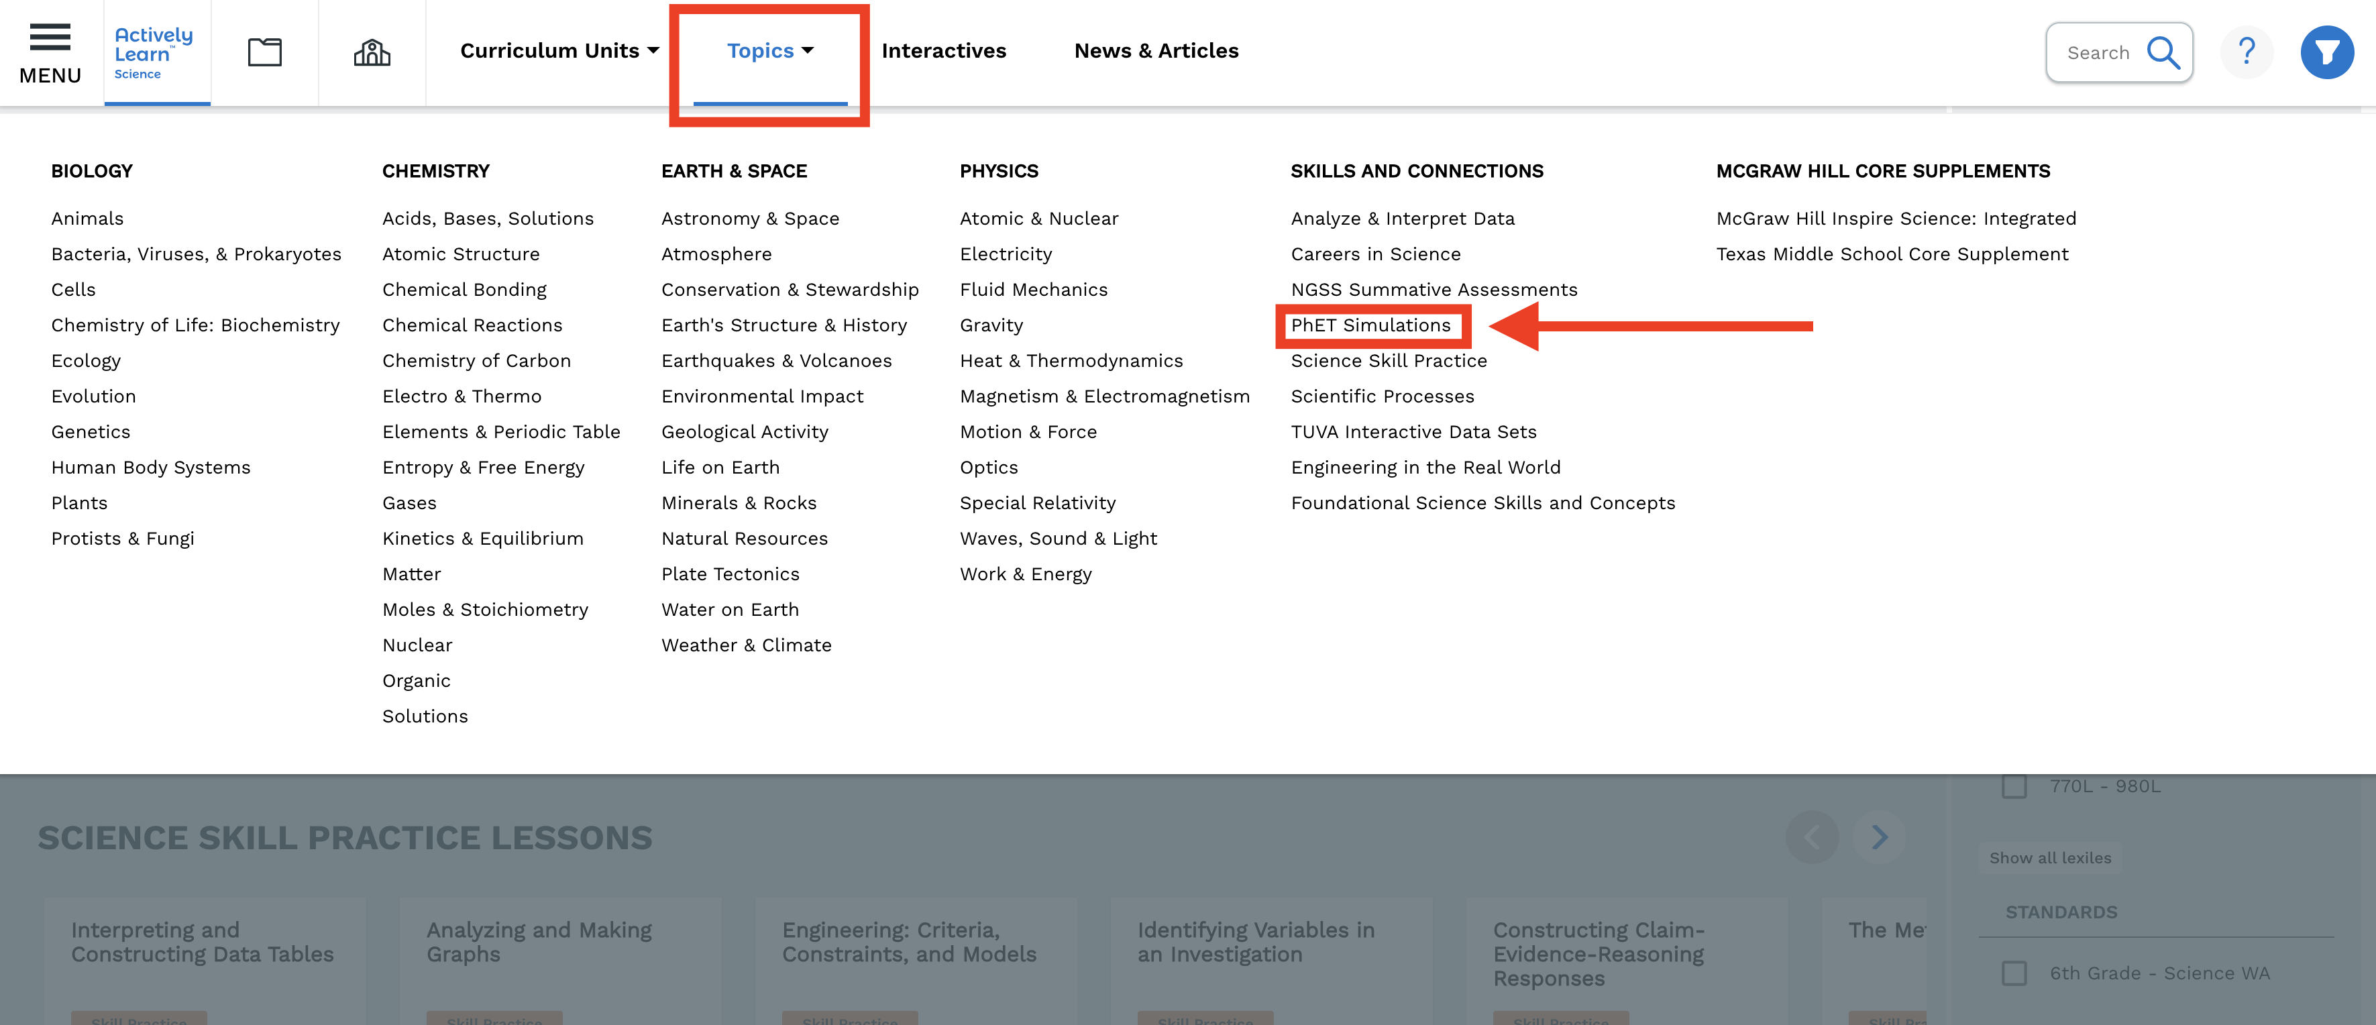Check the 770L - 980L lexile box
This screenshot has width=2376, height=1025.
tap(2014, 786)
